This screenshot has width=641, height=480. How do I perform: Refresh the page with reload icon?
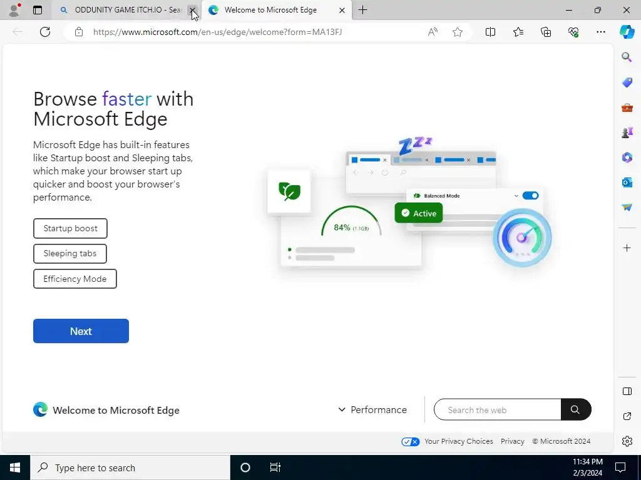pyautogui.click(x=45, y=32)
